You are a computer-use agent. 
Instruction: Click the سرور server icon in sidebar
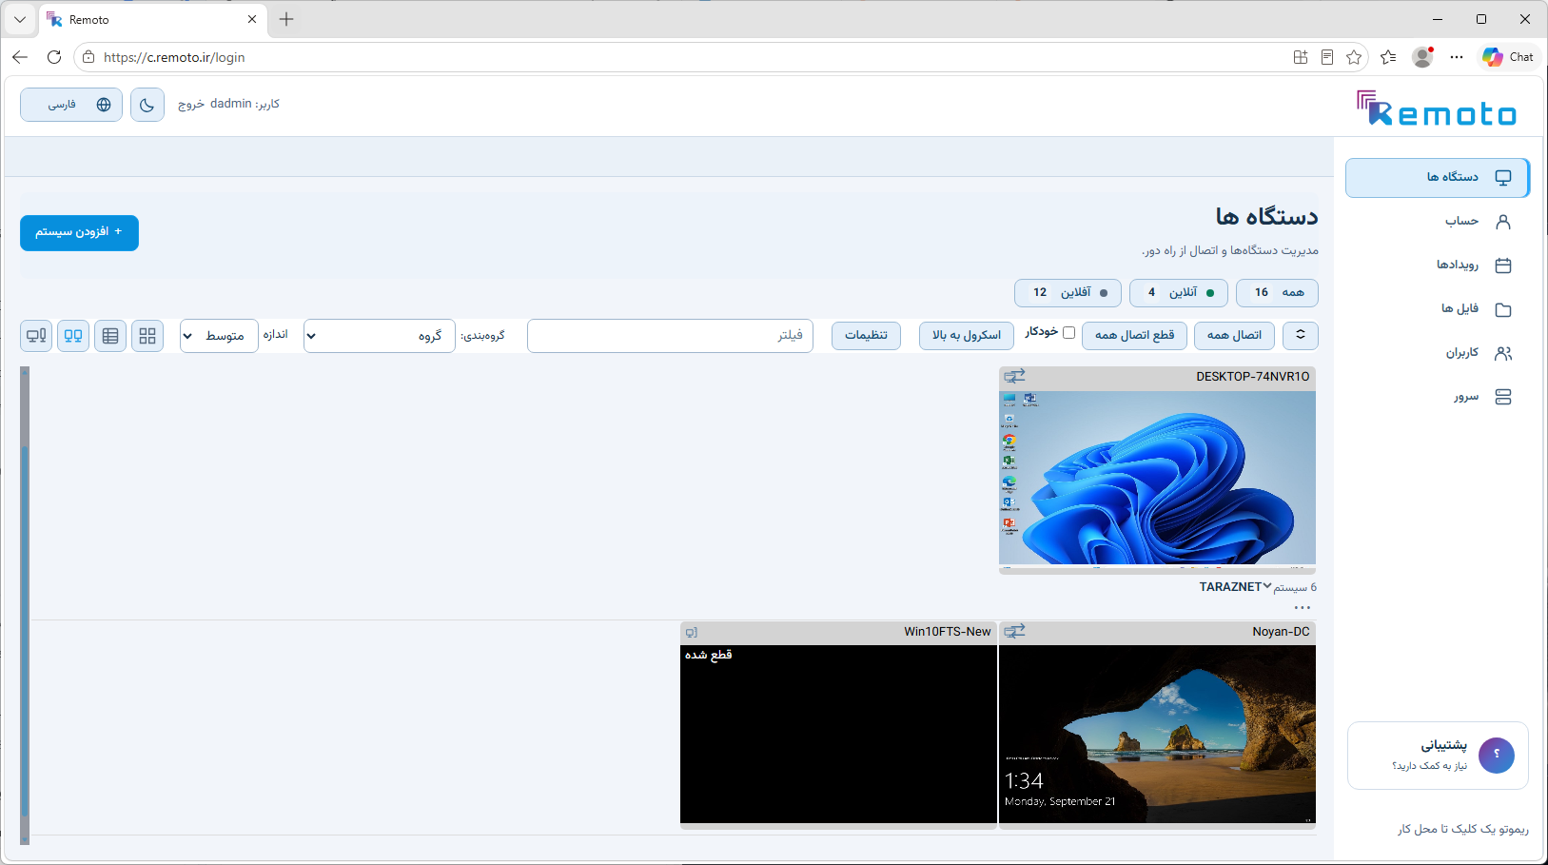click(x=1503, y=397)
